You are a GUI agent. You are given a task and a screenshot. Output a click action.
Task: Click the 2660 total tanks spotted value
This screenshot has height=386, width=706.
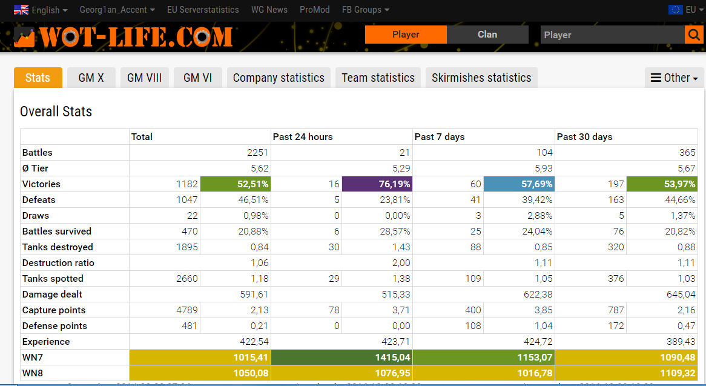187,279
